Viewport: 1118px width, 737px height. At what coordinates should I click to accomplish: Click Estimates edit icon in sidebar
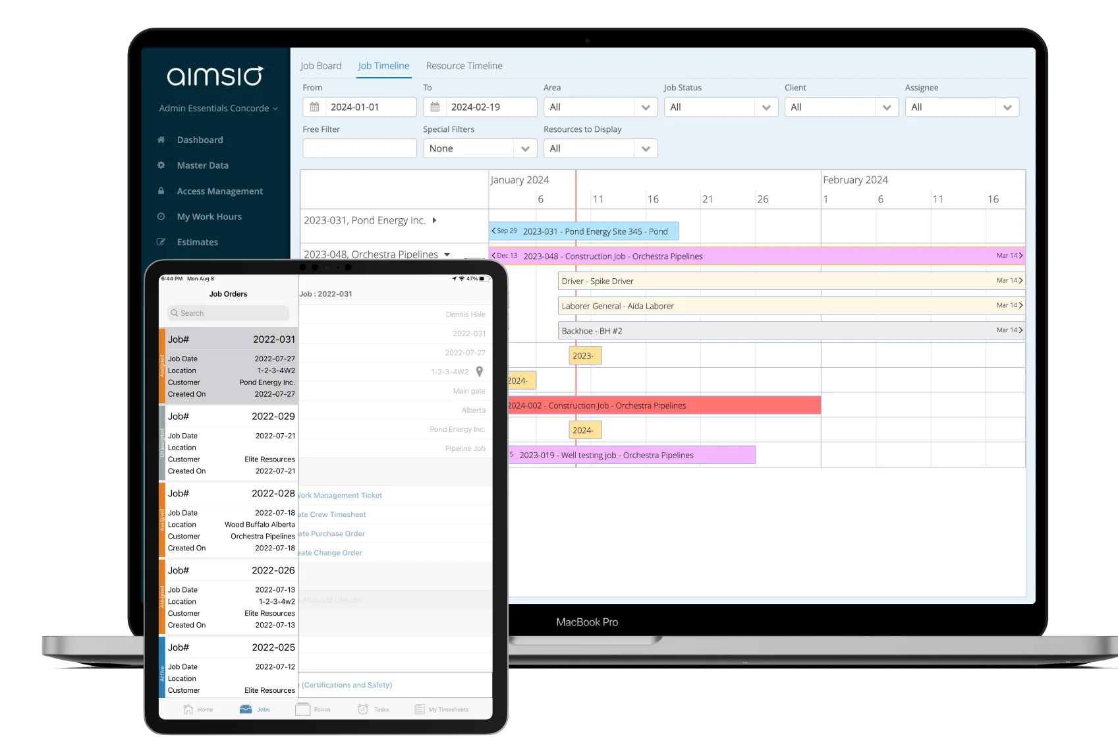[161, 242]
